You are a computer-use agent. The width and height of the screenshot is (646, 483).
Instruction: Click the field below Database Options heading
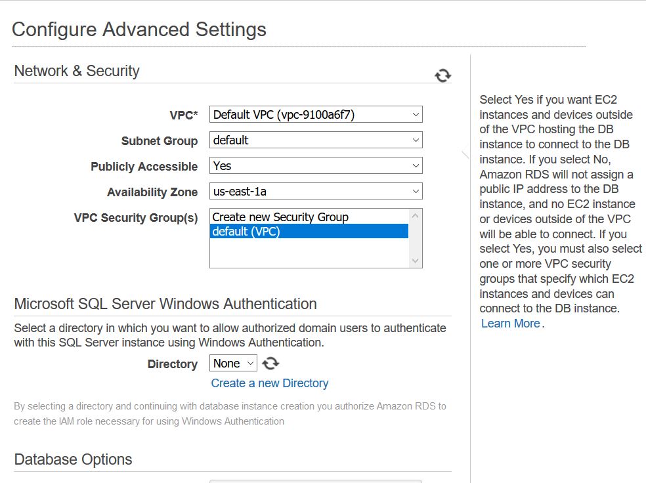coord(316,481)
